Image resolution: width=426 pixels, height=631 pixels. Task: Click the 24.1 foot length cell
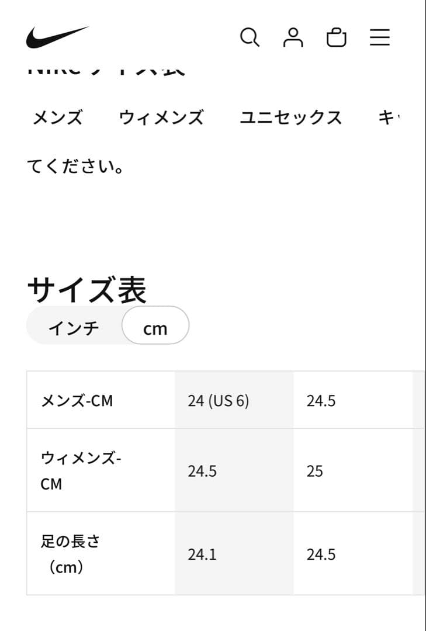202,554
